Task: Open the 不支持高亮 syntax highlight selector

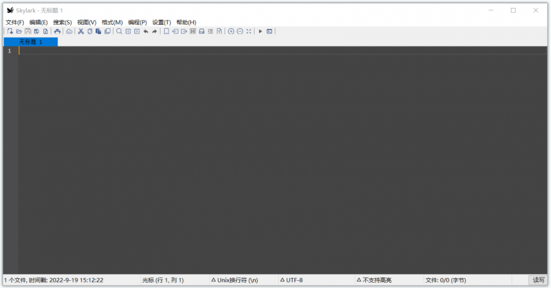Action: (x=374, y=280)
